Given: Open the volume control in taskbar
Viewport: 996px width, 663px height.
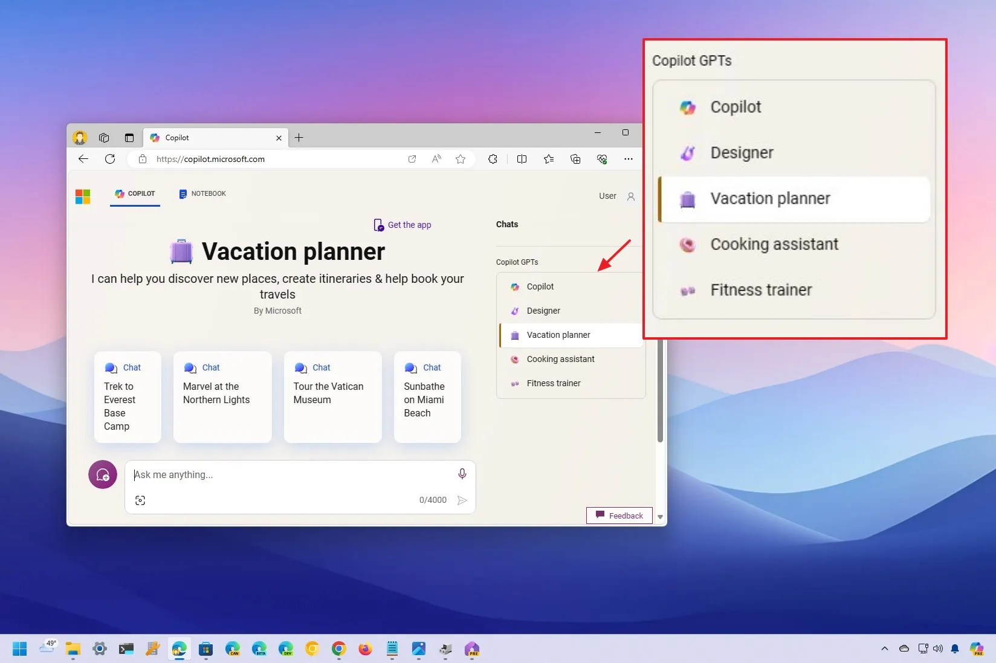Looking at the screenshot, I should click(938, 648).
